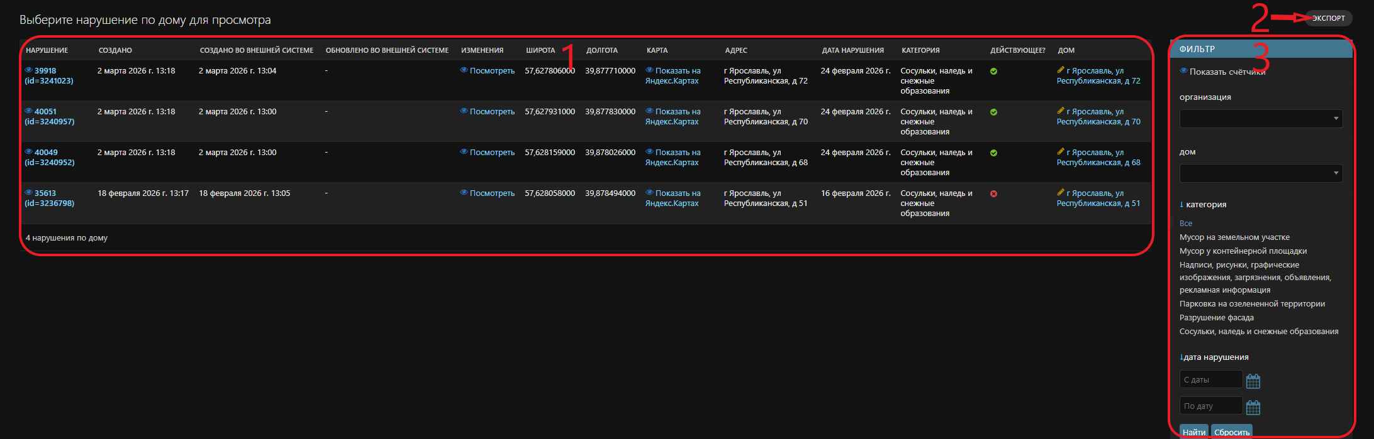Select 'Разрушение фасада' category filter

point(1216,318)
